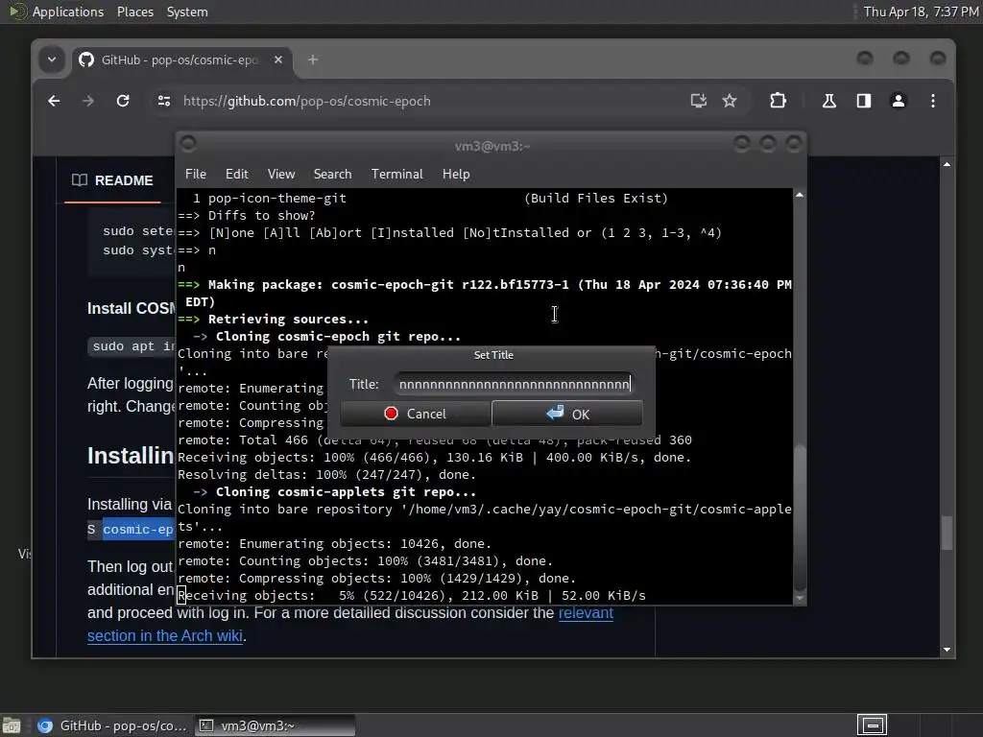Image resolution: width=983 pixels, height=737 pixels.
Task: Open the browser three-dot menu
Action: click(x=933, y=101)
